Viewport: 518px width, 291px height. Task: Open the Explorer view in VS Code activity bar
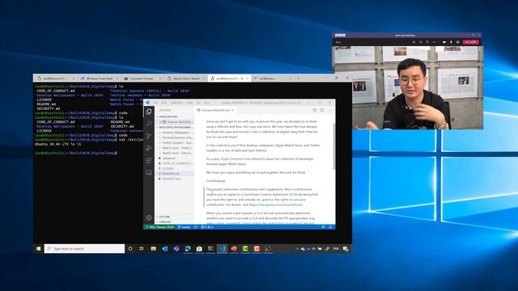[x=149, y=112]
